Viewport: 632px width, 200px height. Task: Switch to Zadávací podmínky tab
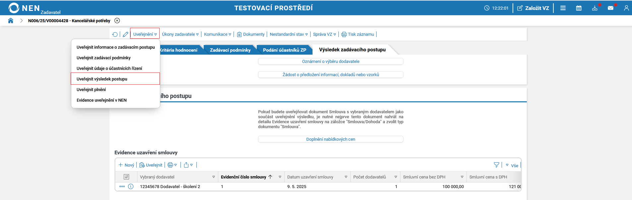click(x=230, y=50)
